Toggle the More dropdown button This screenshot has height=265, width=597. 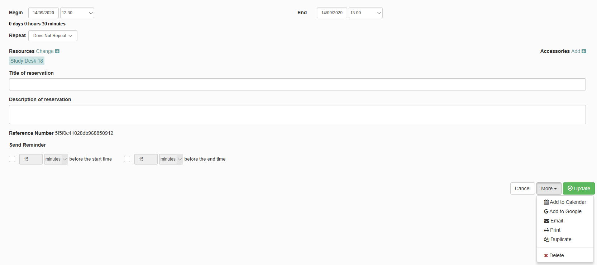[549, 188]
